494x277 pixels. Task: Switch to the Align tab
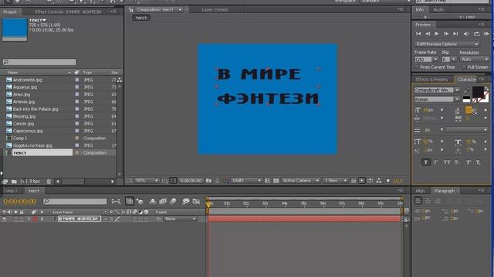coord(420,191)
